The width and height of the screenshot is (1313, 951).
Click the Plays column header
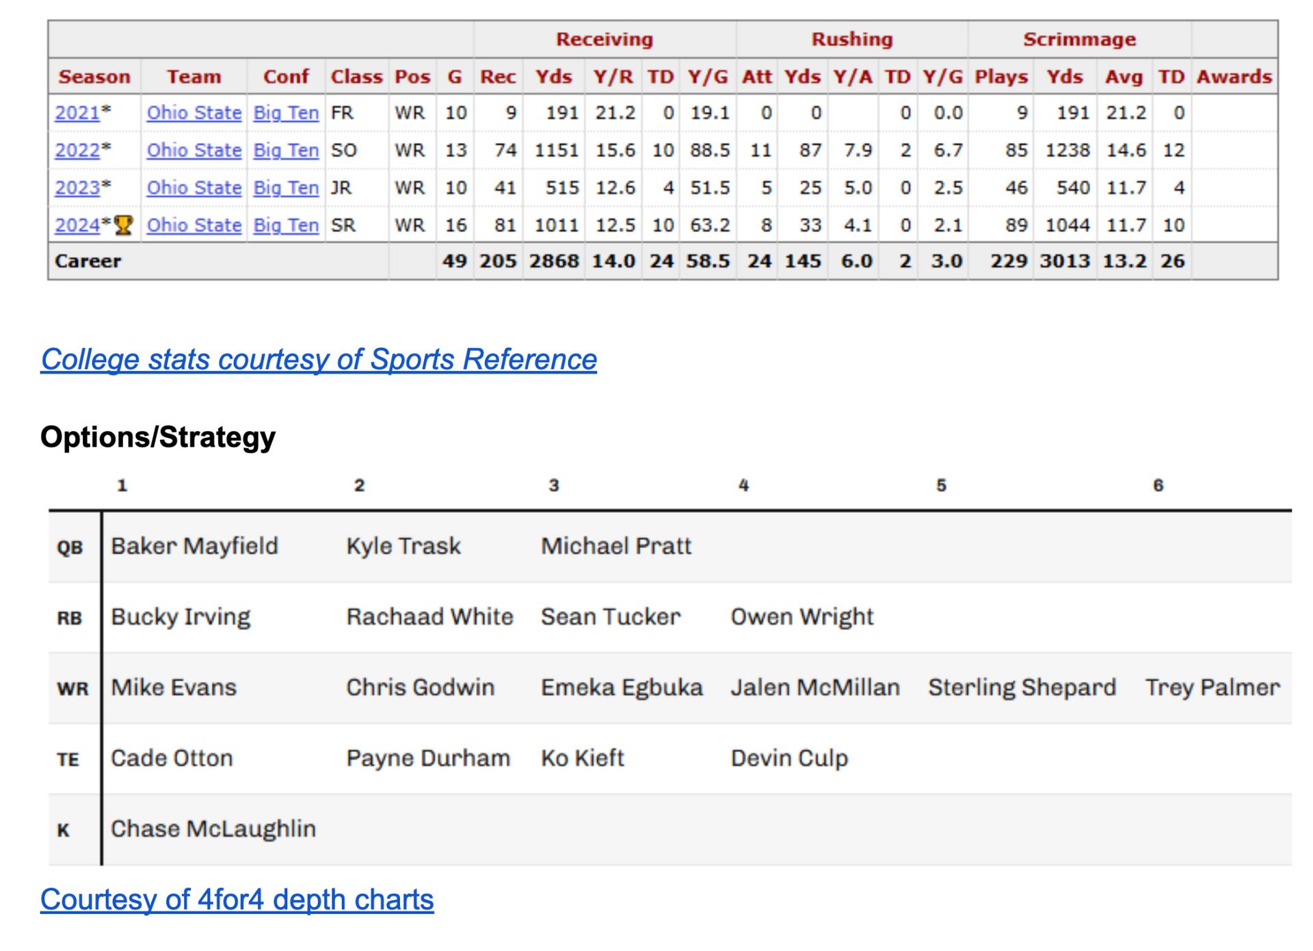point(1001,77)
